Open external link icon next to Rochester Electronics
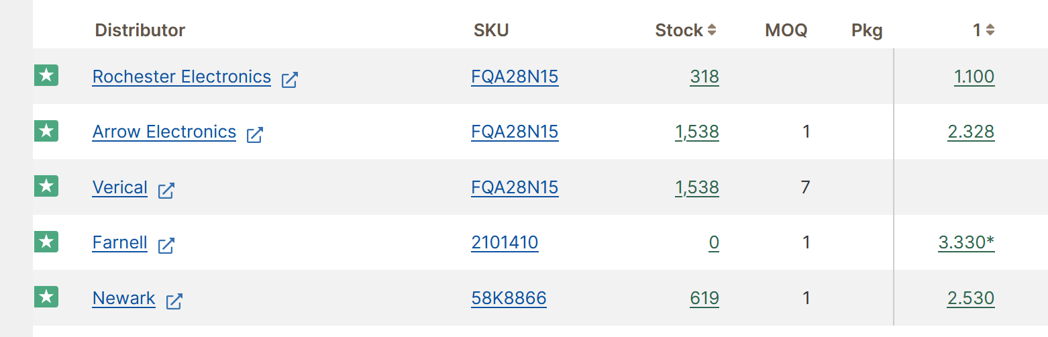 point(289,79)
